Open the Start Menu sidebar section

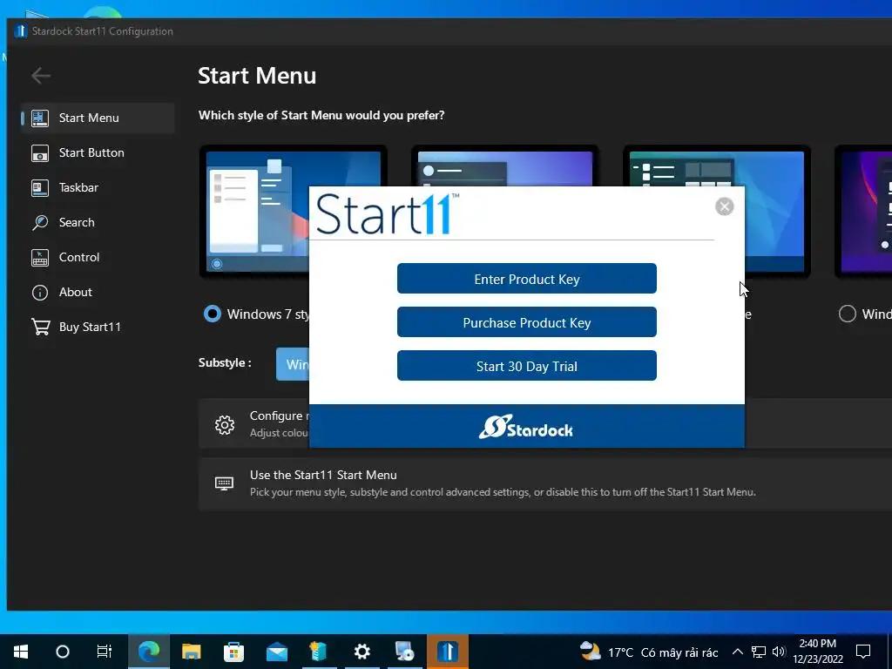click(x=98, y=118)
